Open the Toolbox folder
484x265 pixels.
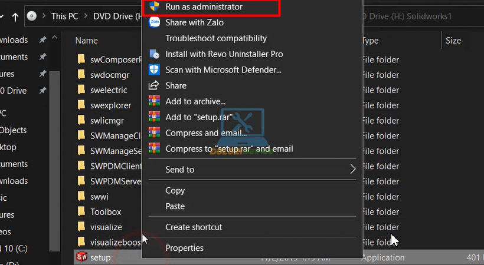pyautogui.click(x=106, y=211)
